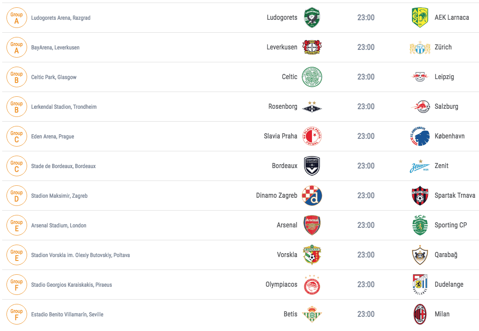479x331 pixels.
Task: Select the Dinamo Zagreb checkered crest
Action: tap(312, 196)
